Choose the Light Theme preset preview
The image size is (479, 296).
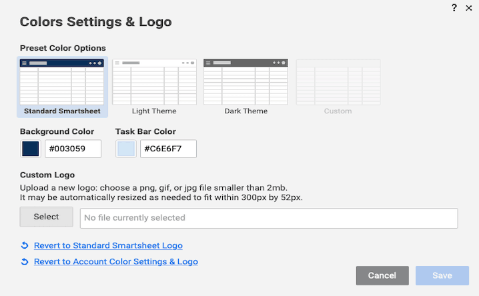154,82
